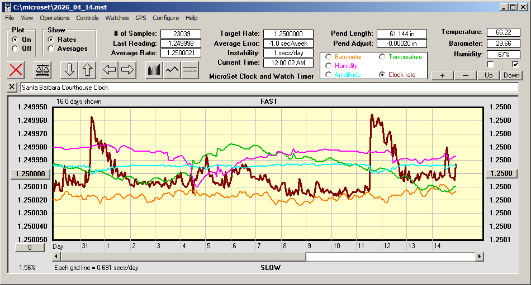Click the left arrow toolbar button
531x285 pixels.
coord(110,70)
